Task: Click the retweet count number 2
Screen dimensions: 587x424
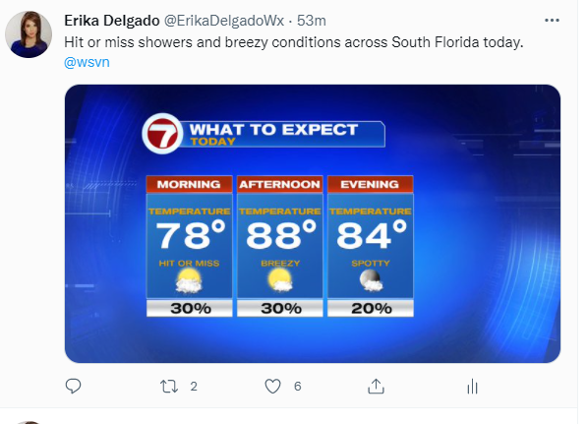Action: [x=194, y=387]
